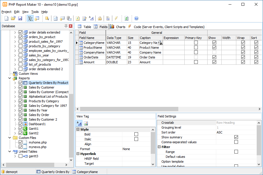This screenshot has height=175, width=263.
Task: Click the green refresh page toolbar icon
Action: (127, 18)
